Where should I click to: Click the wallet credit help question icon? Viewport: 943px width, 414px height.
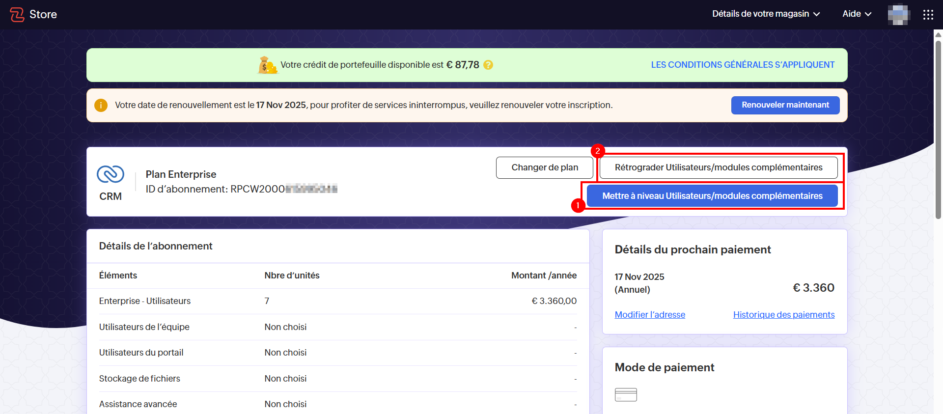488,65
